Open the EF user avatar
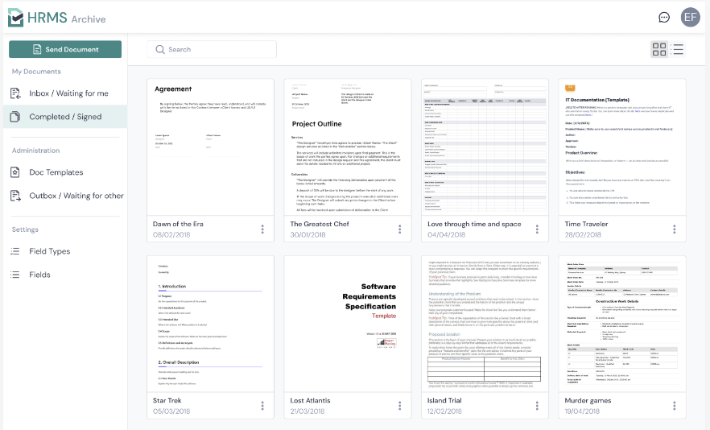This screenshot has width=710, height=430. click(690, 17)
